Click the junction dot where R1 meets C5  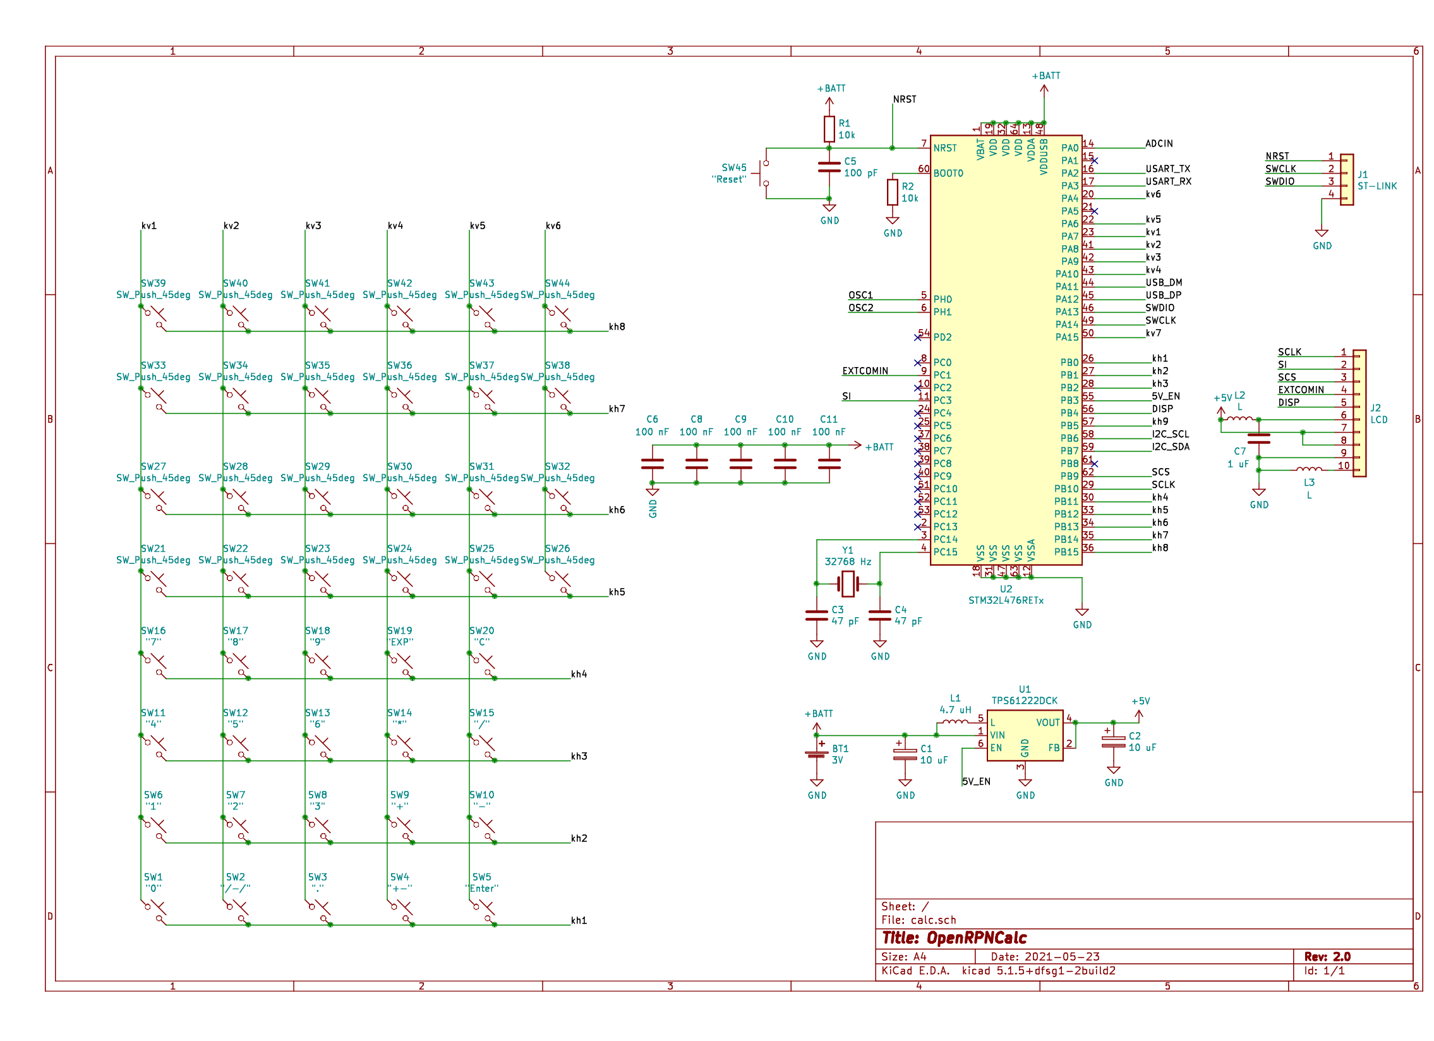pyautogui.click(x=829, y=148)
